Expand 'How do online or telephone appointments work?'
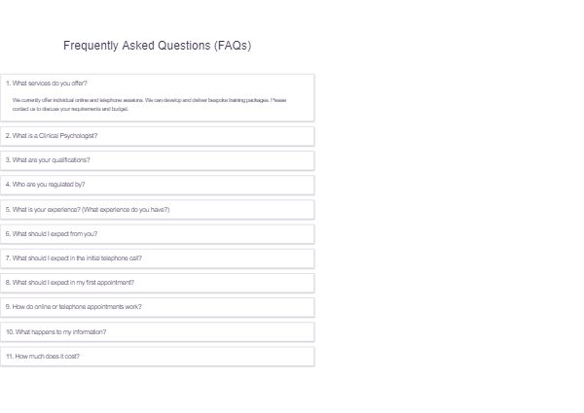 tap(157, 307)
